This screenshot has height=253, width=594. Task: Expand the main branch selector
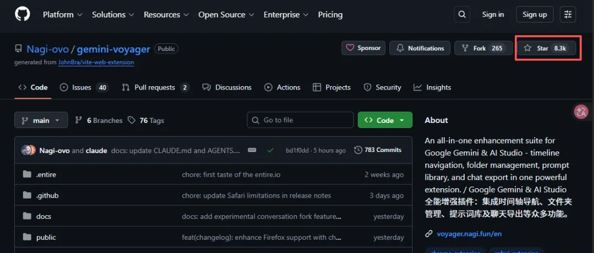[41, 120]
